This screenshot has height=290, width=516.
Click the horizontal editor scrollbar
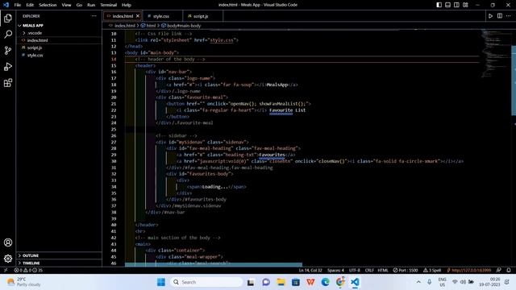[x=213, y=264]
